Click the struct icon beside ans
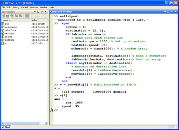This screenshot has width=179, height=130. pyautogui.click(x=3, y=24)
